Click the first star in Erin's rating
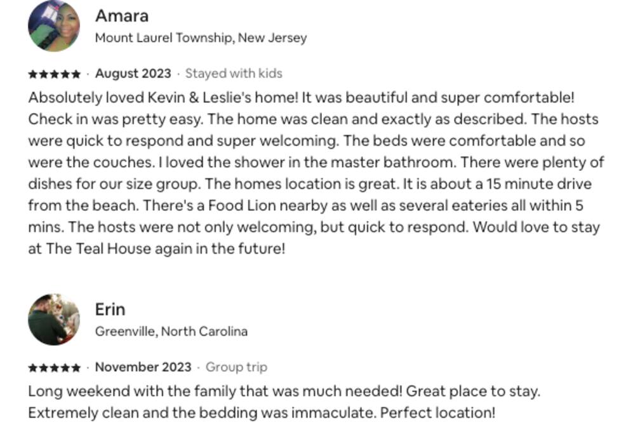Image resolution: width=640 pixels, height=434 pixels. tap(33, 368)
